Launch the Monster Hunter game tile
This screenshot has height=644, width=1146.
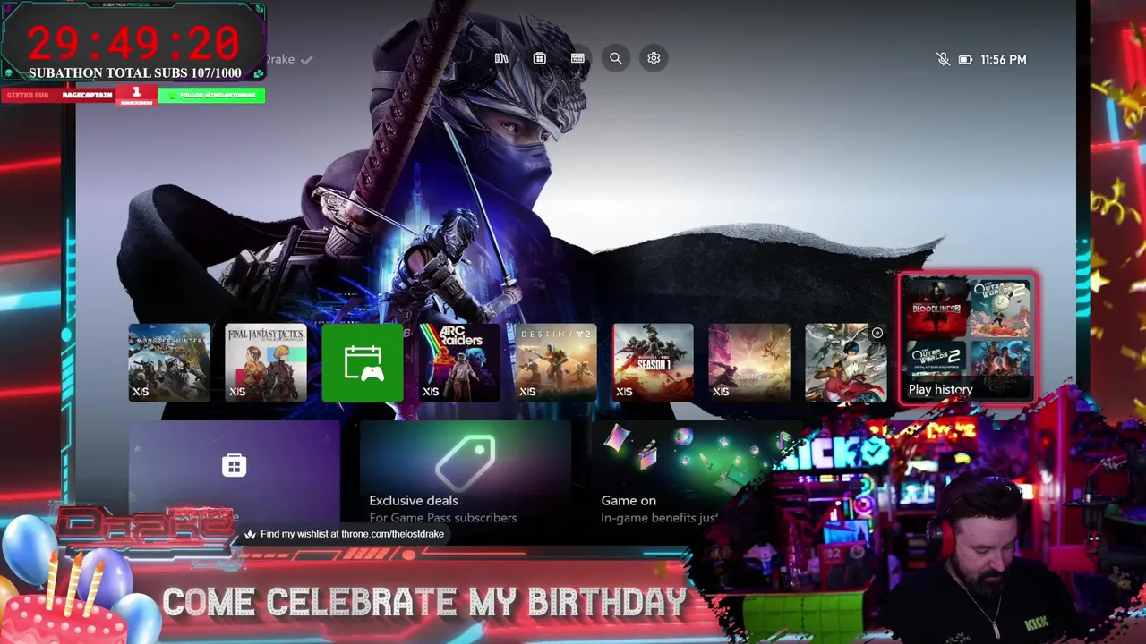point(169,362)
